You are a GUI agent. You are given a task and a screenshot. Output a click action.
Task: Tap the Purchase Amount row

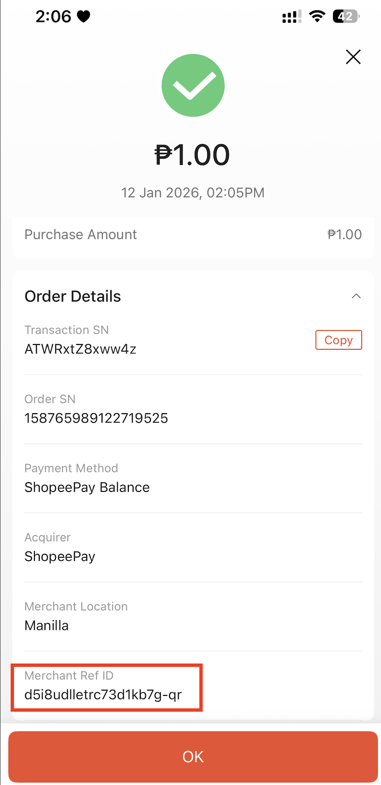point(193,234)
